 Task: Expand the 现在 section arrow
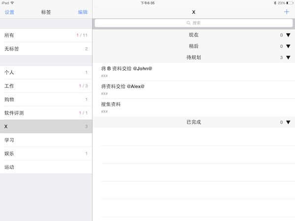288,35
